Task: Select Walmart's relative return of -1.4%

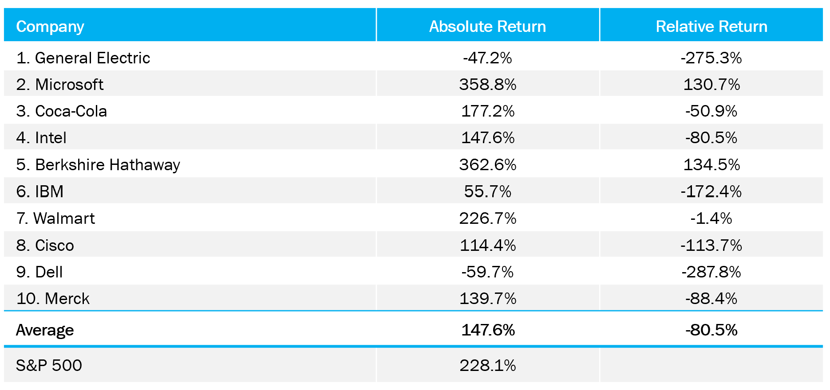Action: click(x=711, y=218)
